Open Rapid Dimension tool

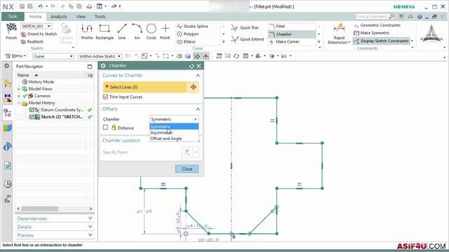pos(339,34)
